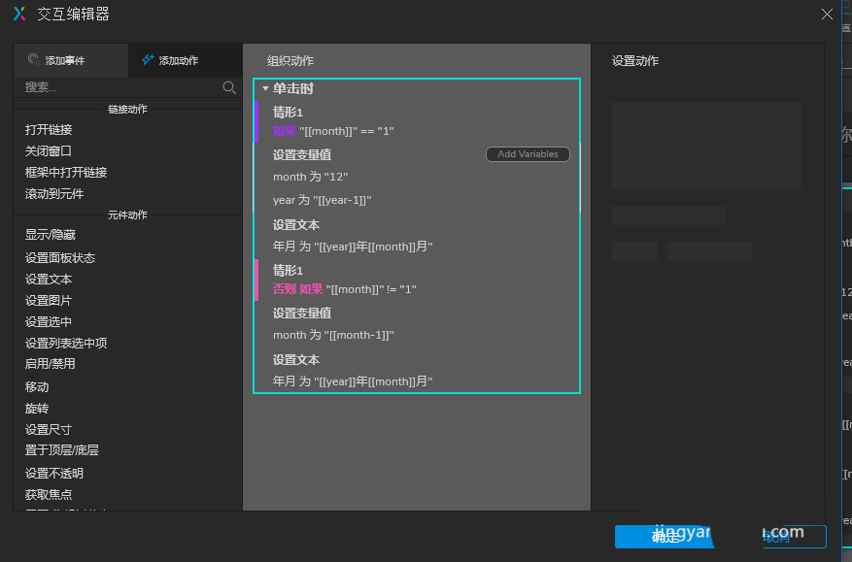Collapse the 单击时 event tree
The width and height of the screenshot is (852, 562).
(265, 88)
